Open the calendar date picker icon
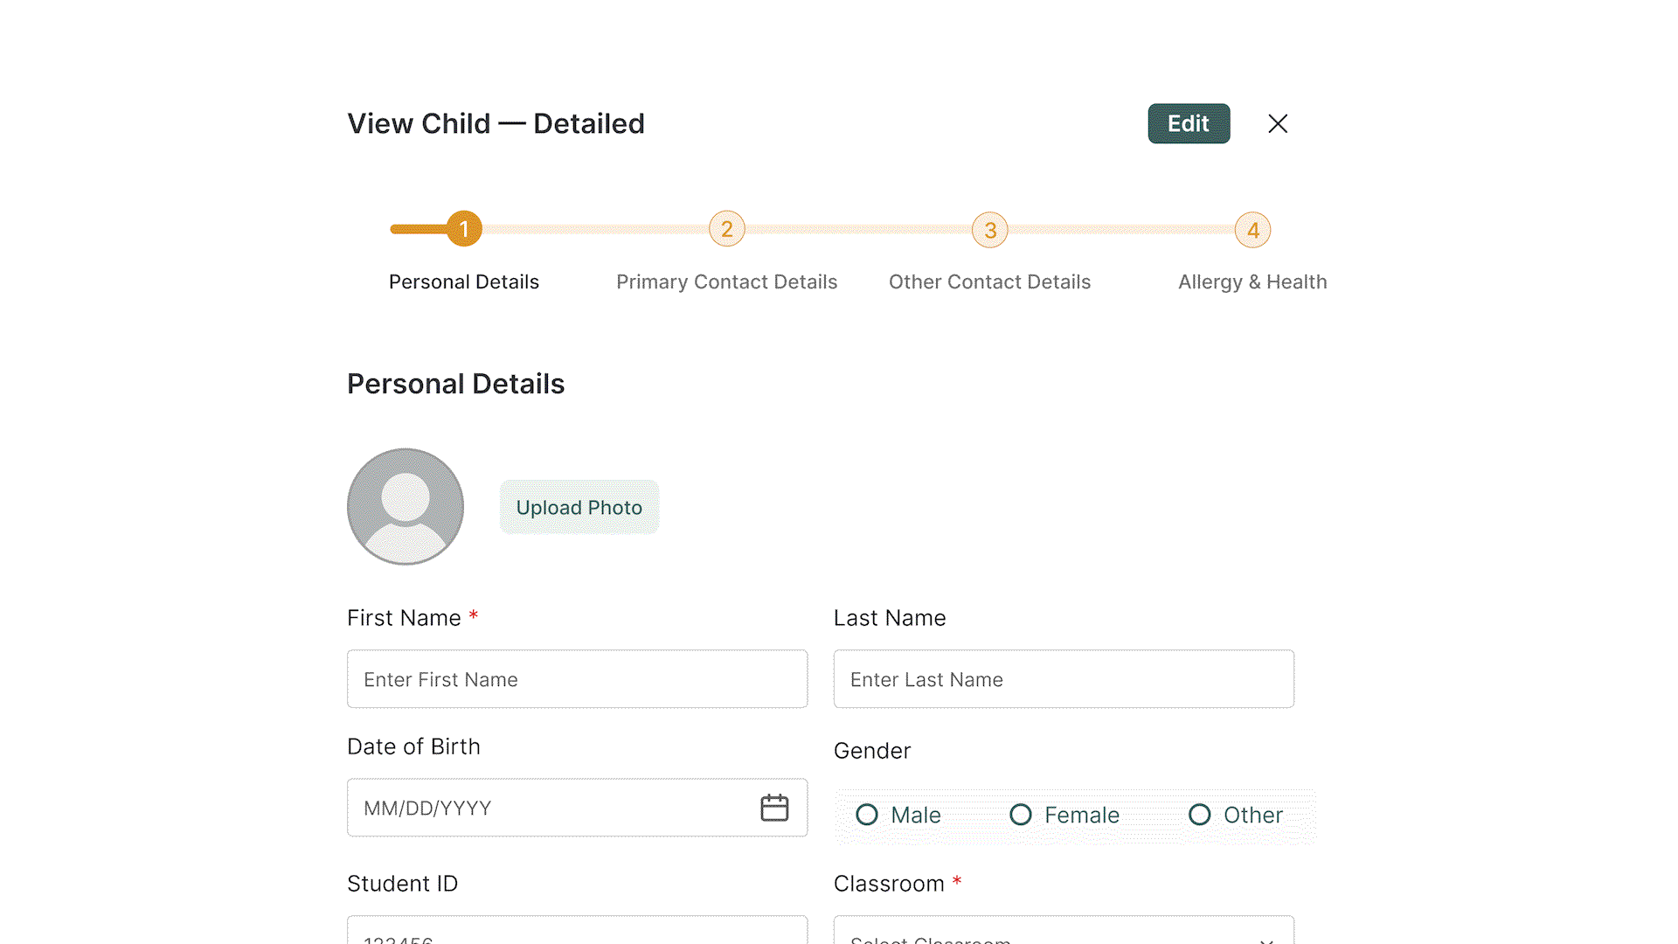The height and width of the screenshot is (944, 1678). [774, 808]
